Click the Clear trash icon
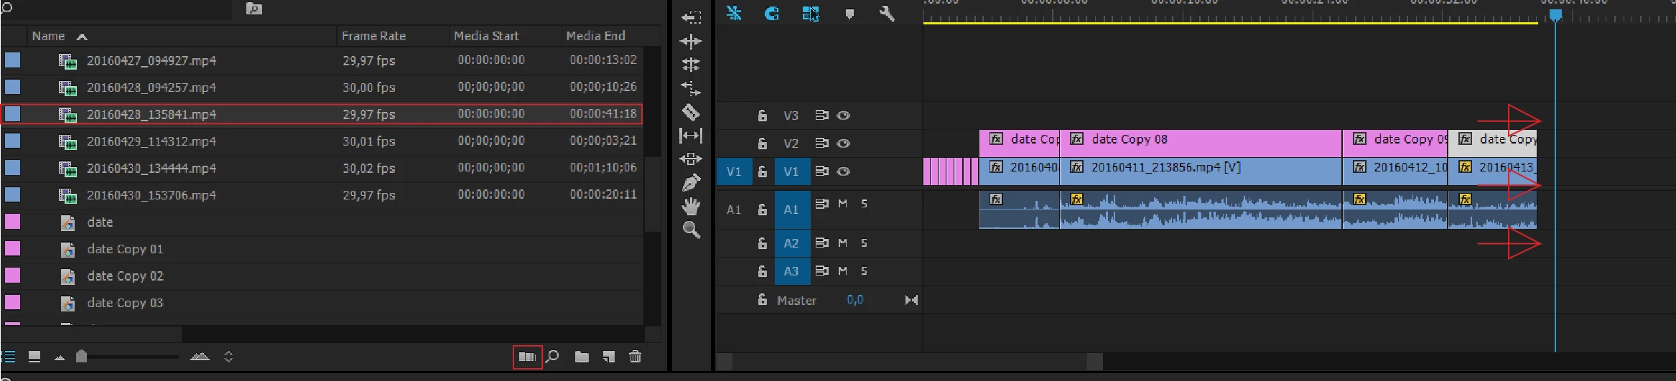 (636, 357)
